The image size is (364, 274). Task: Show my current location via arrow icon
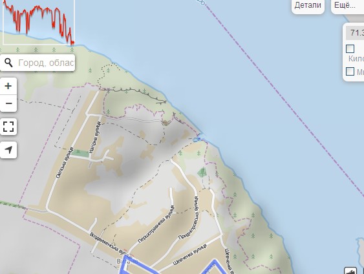pyautogui.click(x=8, y=150)
